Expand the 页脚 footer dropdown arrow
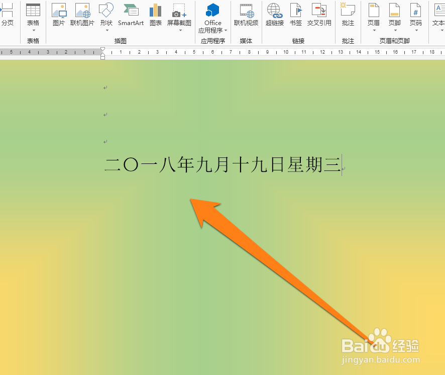The image size is (445, 375). [395, 30]
